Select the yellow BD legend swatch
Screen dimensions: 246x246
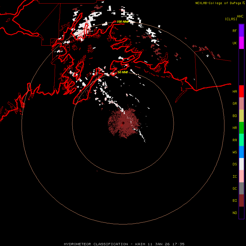pos(241,116)
